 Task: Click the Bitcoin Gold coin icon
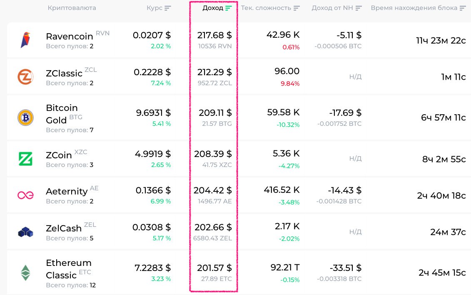click(25, 118)
